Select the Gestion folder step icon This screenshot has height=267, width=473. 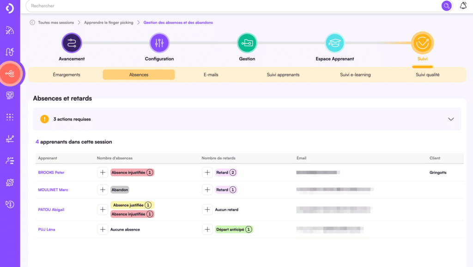click(x=247, y=43)
